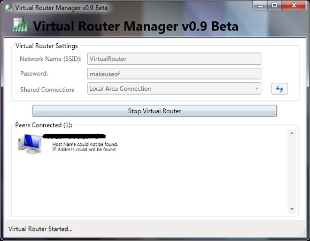Click 'IP Address could not be found.' text
Viewport: 310px width, 241px height.
coord(84,150)
